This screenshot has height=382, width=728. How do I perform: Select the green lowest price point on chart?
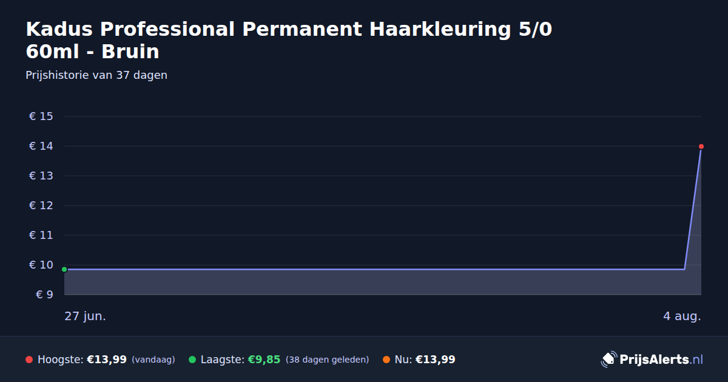click(64, 269)
